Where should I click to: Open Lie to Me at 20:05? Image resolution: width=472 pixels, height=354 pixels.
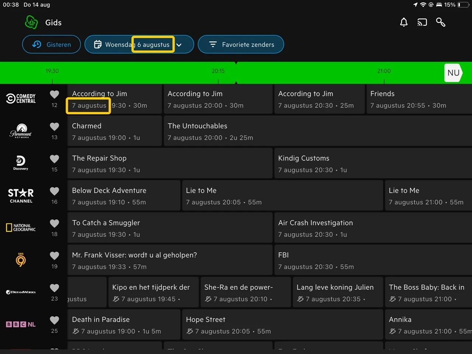click(x=282, y=196)
